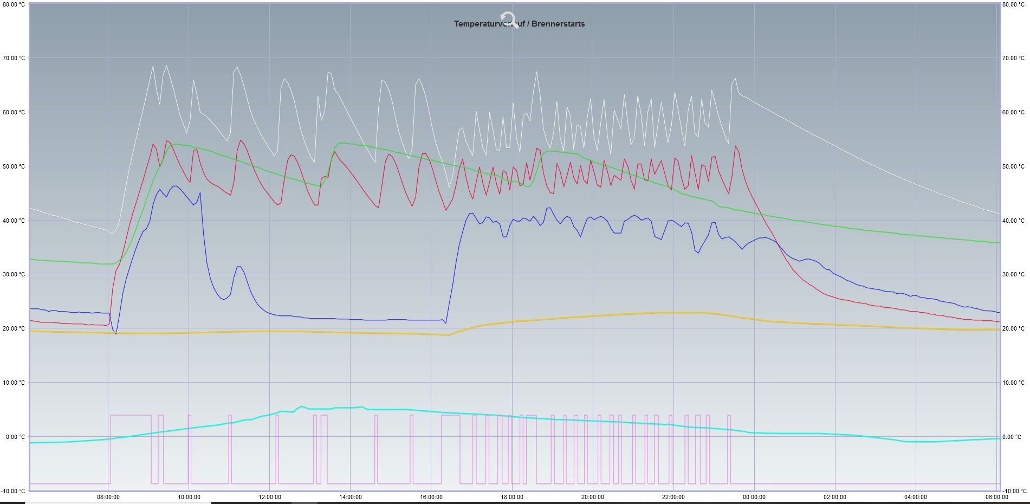Select the 02:00:00 time axis label

pos(835,497)
